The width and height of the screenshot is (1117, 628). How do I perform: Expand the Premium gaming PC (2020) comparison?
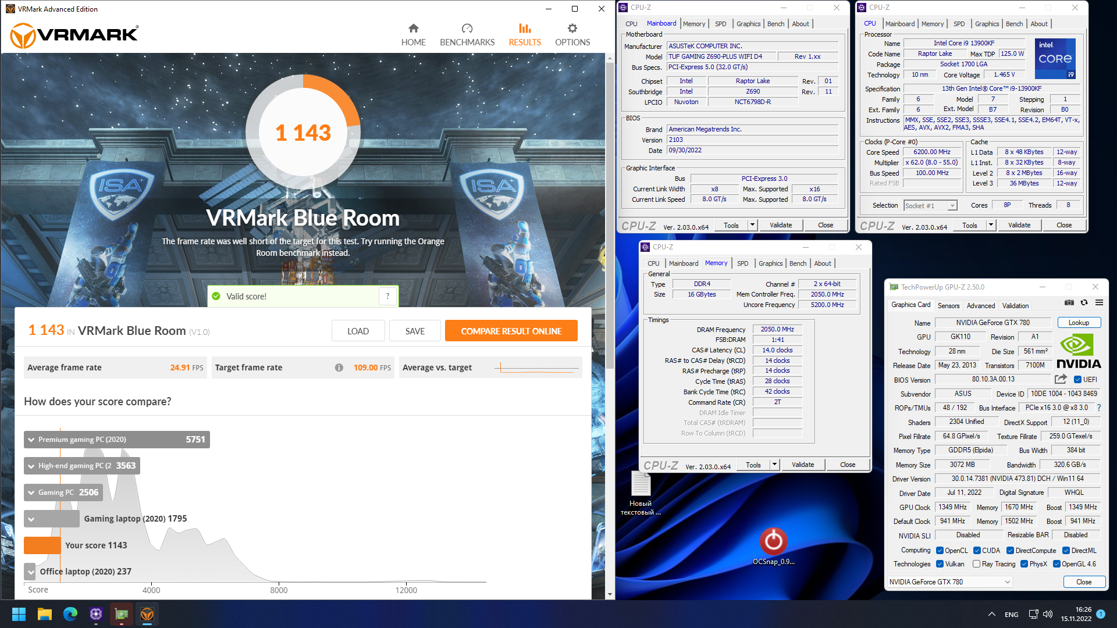tap(31, 440)
